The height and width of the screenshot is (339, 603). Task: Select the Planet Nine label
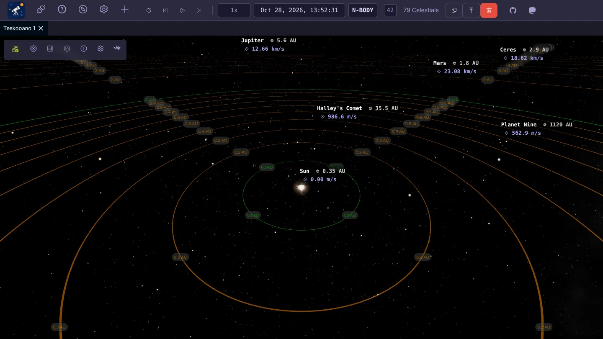519,125
